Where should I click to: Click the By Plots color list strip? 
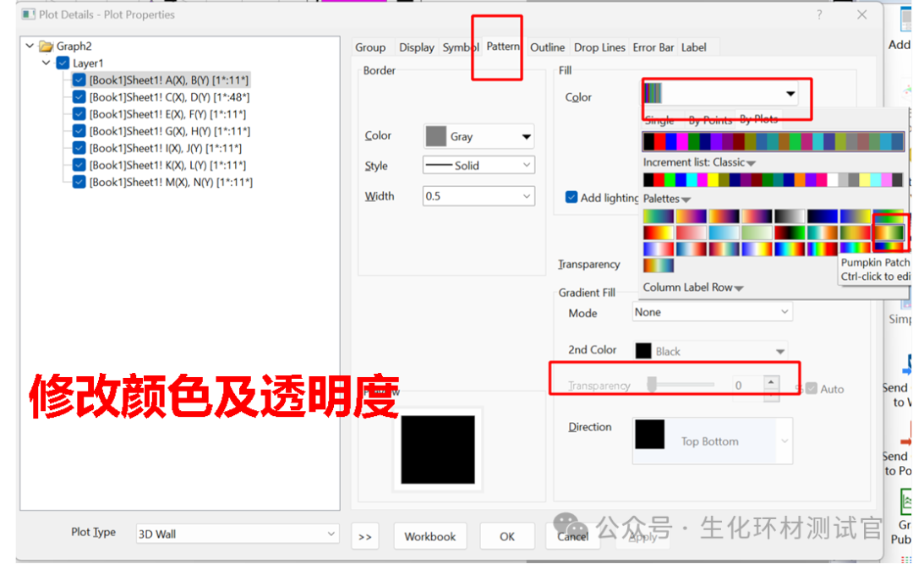click(x=774, y=141)
